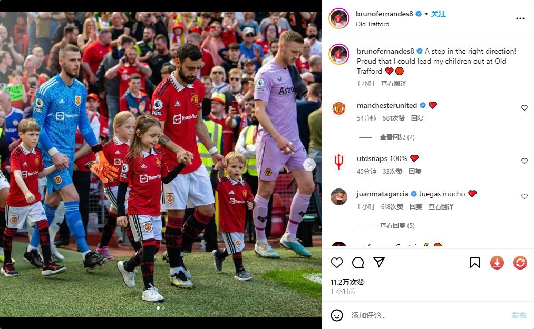
Task: View translation of the caption
Action: pos(393,83)
